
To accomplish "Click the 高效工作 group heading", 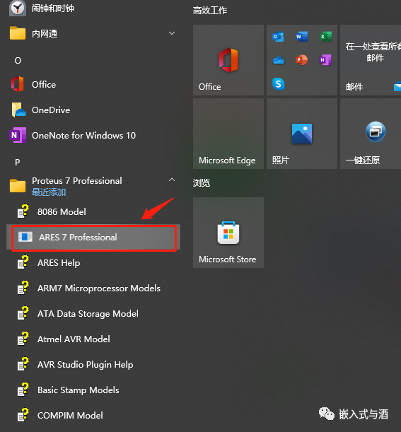I will click(x=210, y=11).
